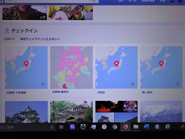185x139 pixels.
Task: Launch Google Chrome from the taskbar
Action: (x=115, y=127)
